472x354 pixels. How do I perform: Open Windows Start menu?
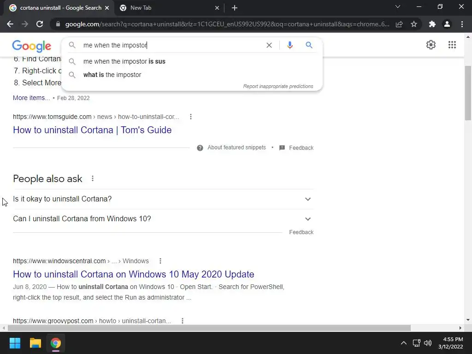[15, 343]
